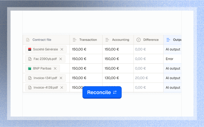Remove the Invoice-1341.pdf file chip
The image size is (204, 127).
[x=61, y=78]
